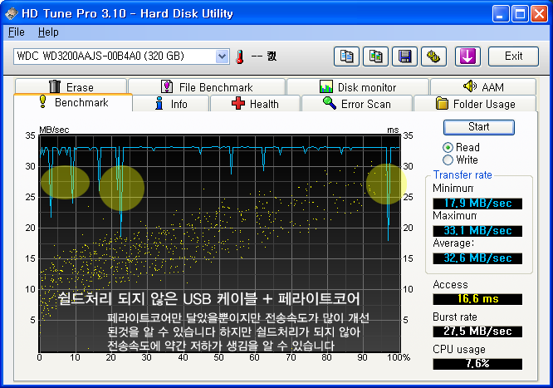
Task: Click the Transfer rate group label
Action: [x=462, y=174]
